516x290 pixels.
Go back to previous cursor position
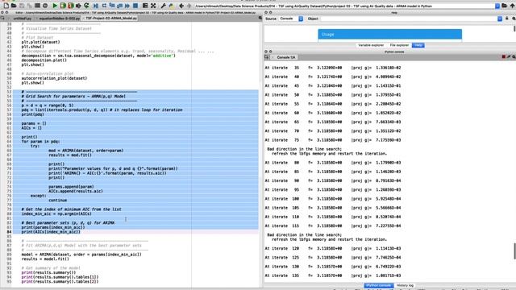(x=181, y=6)
